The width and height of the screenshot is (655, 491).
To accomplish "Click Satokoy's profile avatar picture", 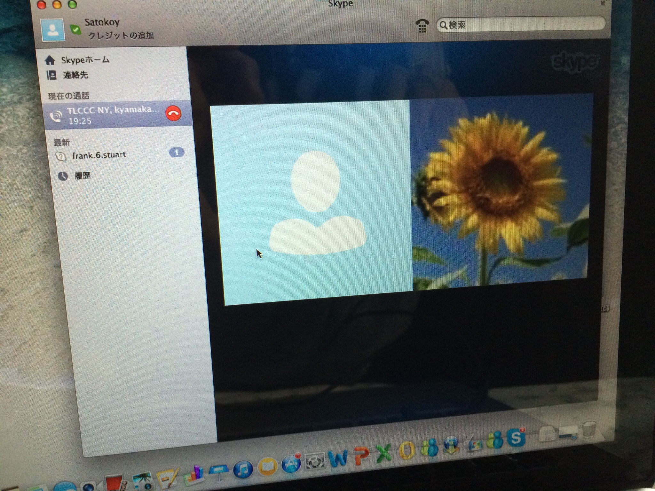I will pyautogui.click(x=53, y=30).
